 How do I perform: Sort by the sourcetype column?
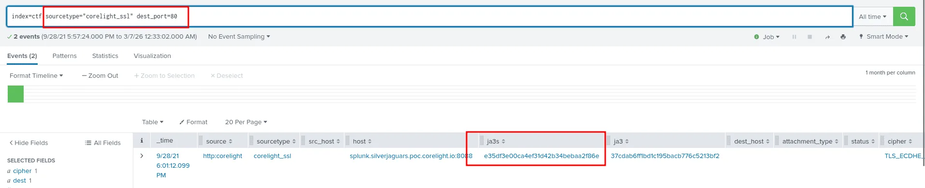coord(276,142)
